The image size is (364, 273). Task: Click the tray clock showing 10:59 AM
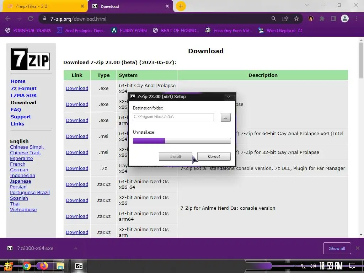[x=331, y=266]
